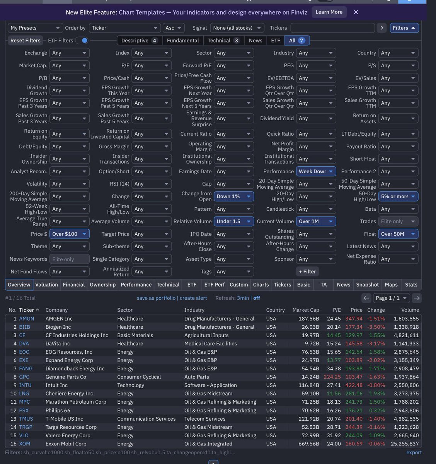
Task: Open the INTU ticker link
Action: click(x=25, y=385)
